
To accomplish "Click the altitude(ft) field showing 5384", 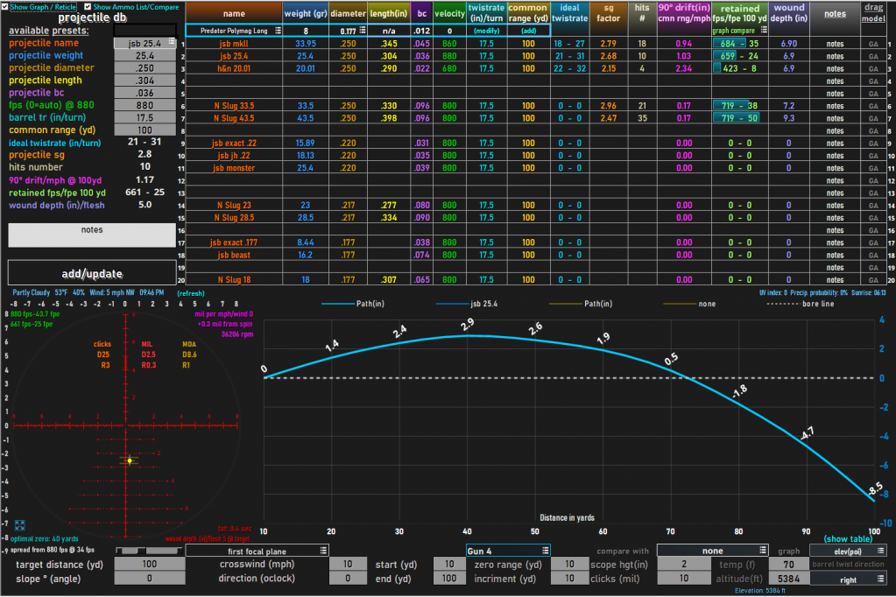I will point(788,578).
